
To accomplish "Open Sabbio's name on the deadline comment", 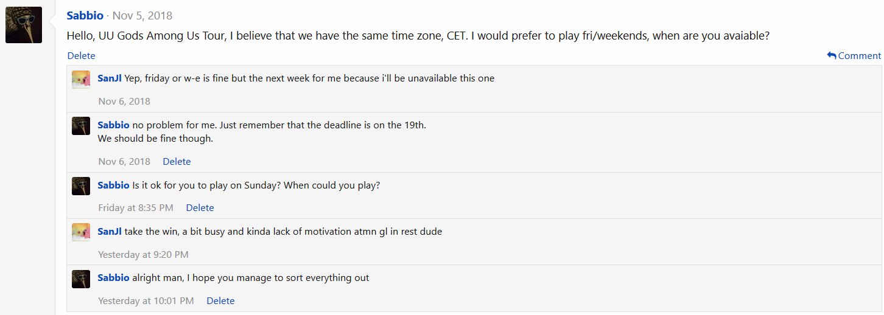I will 114,125.
